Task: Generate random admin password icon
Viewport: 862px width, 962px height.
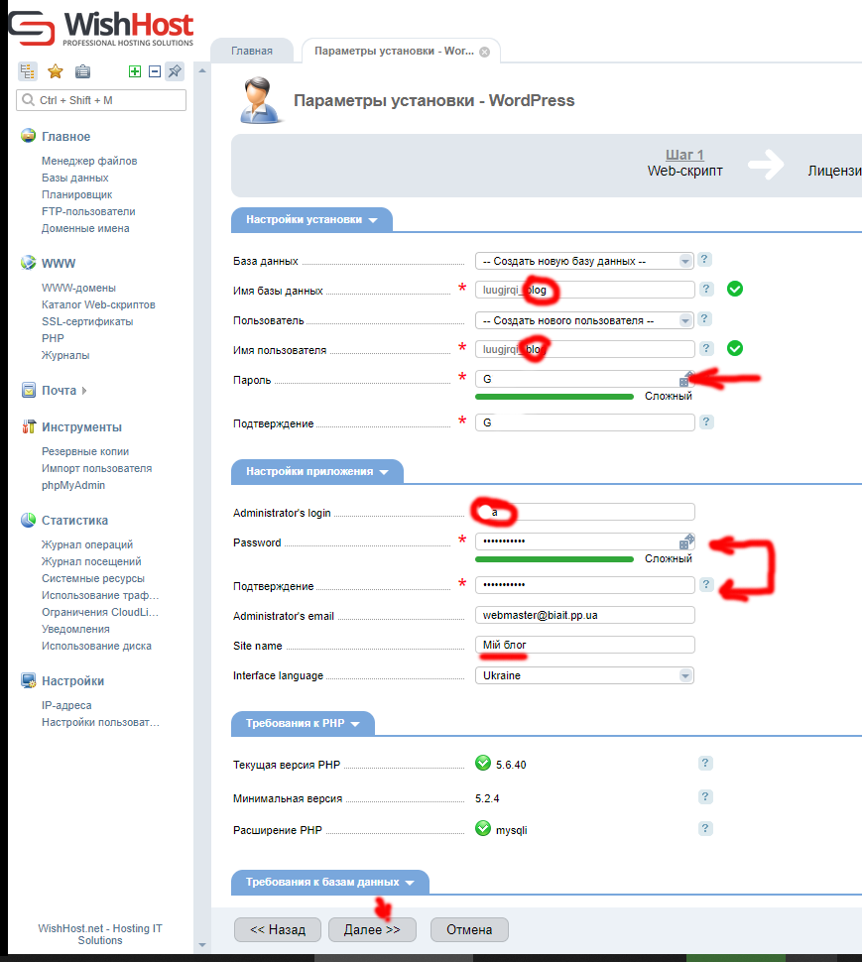Action: [686, 541]
